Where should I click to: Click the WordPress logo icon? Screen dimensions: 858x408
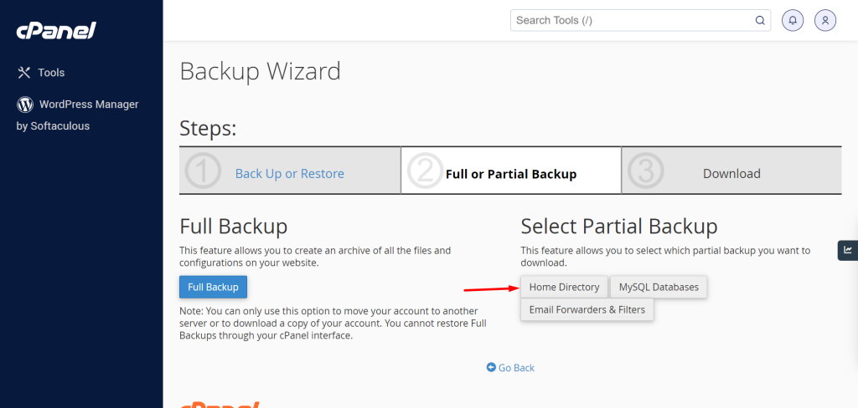(25, 105)
